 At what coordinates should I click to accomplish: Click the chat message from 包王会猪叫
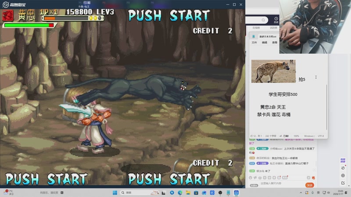[x=279, y=163]
